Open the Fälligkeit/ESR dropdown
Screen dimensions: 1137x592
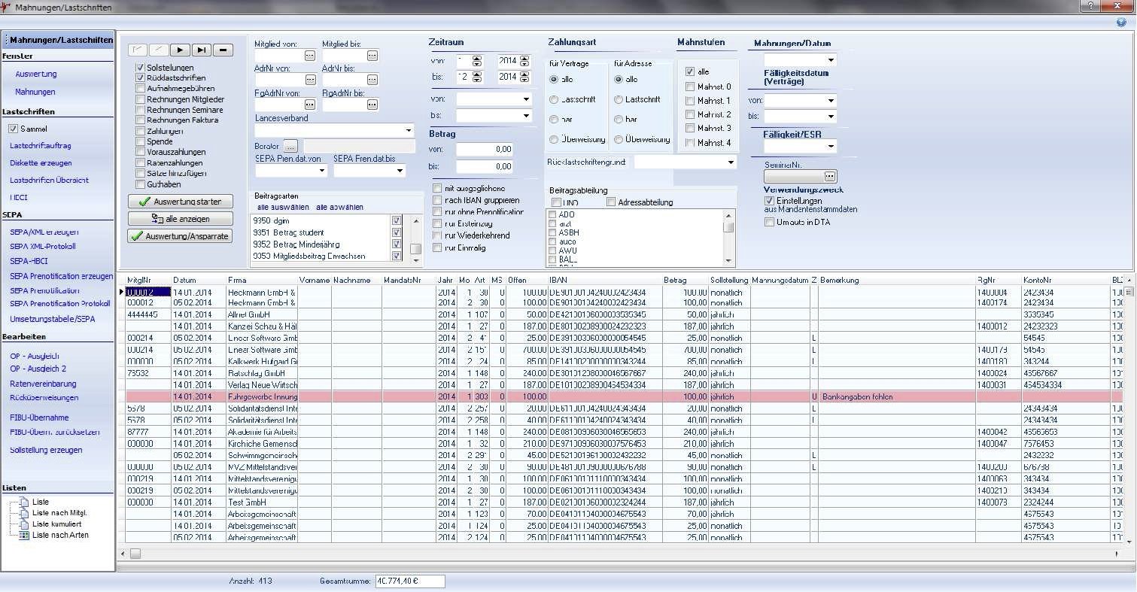[x=830, y=146]
